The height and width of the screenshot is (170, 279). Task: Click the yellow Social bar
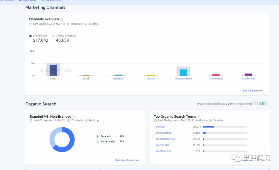point(151,75)
